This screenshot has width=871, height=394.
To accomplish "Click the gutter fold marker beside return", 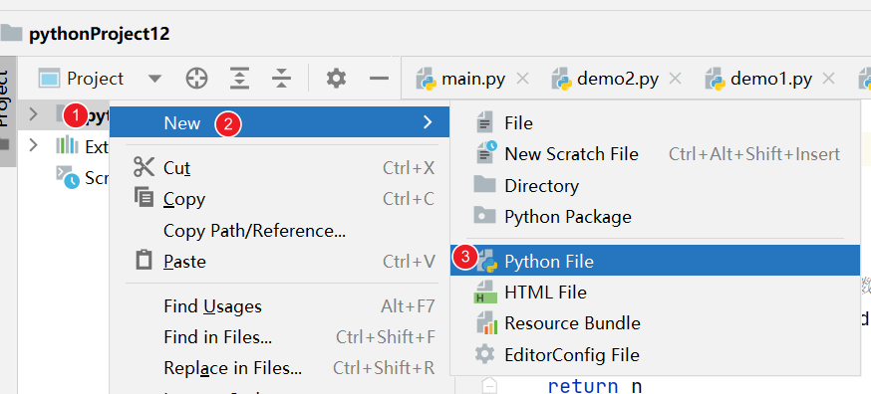I will [489, 386].
